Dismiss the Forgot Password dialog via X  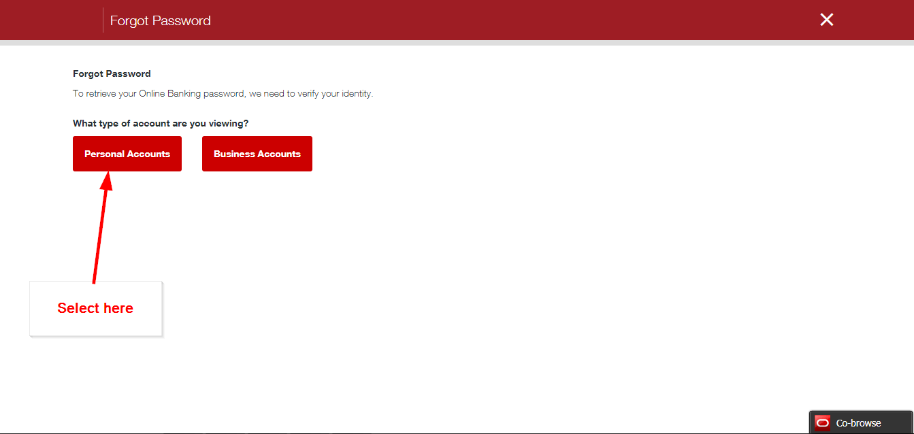point(826,20)
